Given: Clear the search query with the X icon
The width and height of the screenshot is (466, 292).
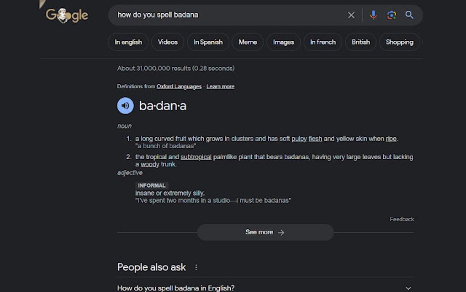Looking at the screenshot, I should pyautogui.click(x=351, y=15).
